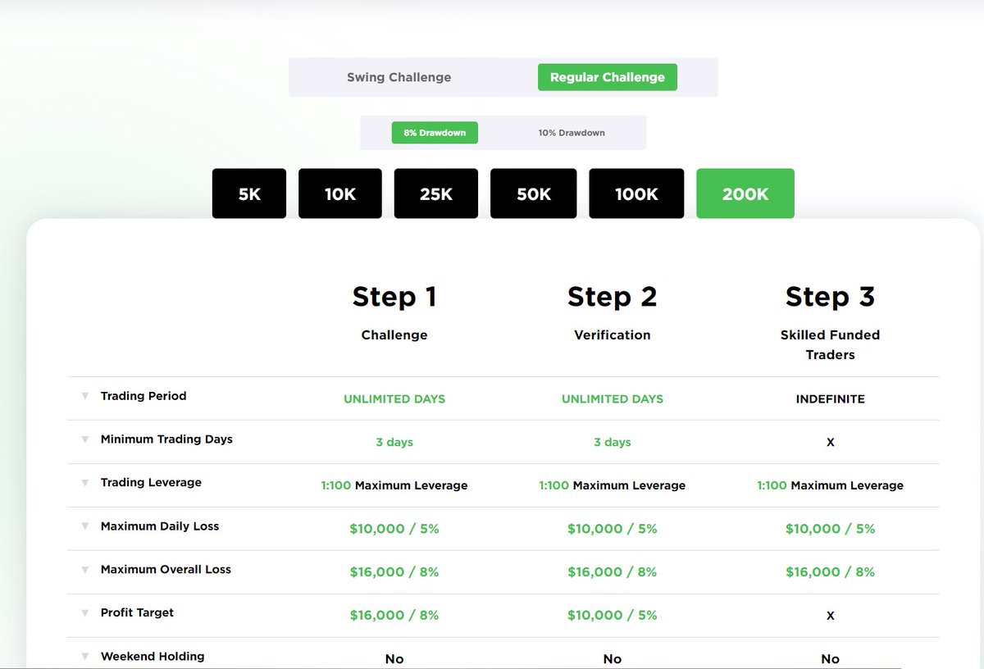The image size is (984, 669).
Task: Switch to the Swing Challenge tab
Action: [399, 77]
